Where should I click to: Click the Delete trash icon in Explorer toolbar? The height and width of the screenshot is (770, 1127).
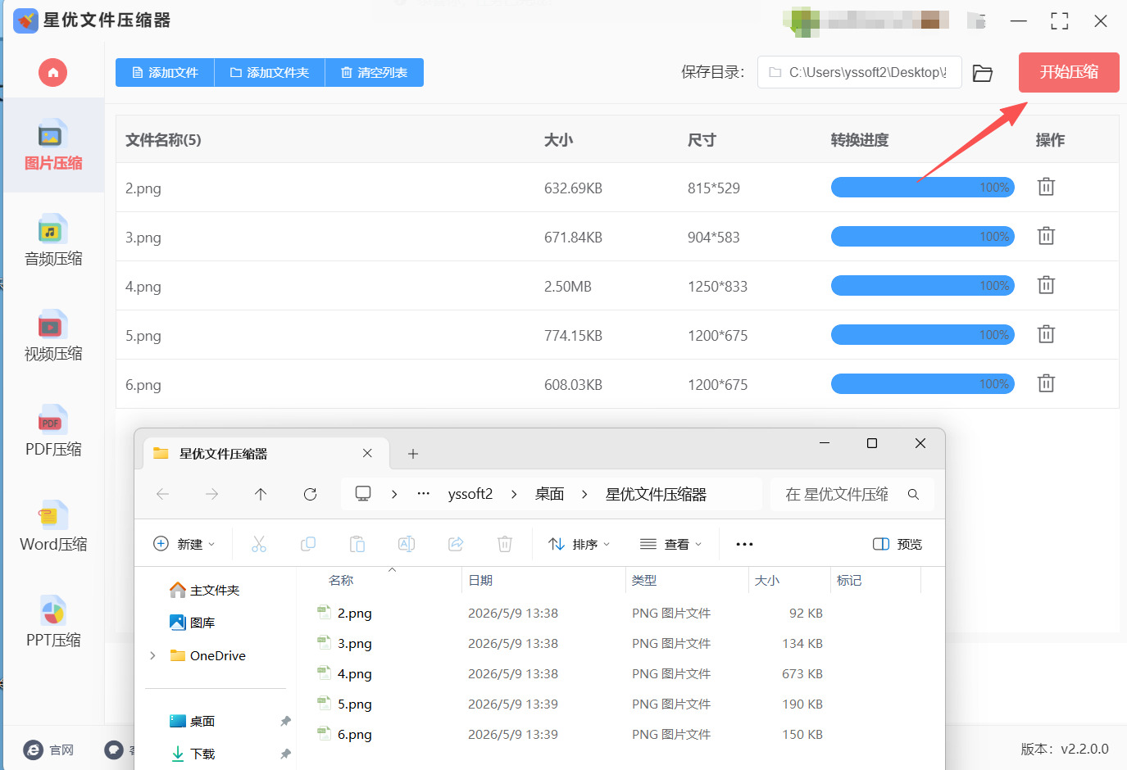tap(505, 544)
